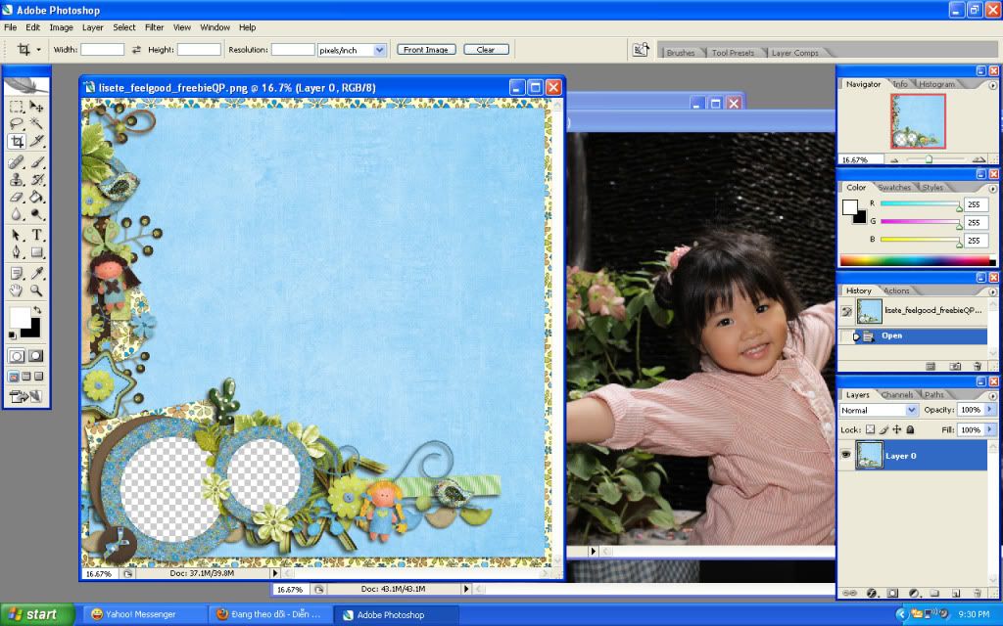Viewport: 1003px width, 626px height.
Task: Select the Crop tool in the toolbox
Action: pos(17,142)
